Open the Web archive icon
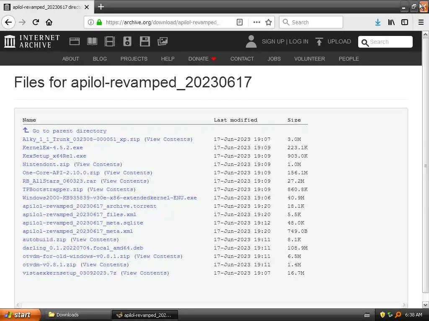The height and width of the screenshot is (321, 429). coord(75,41)
